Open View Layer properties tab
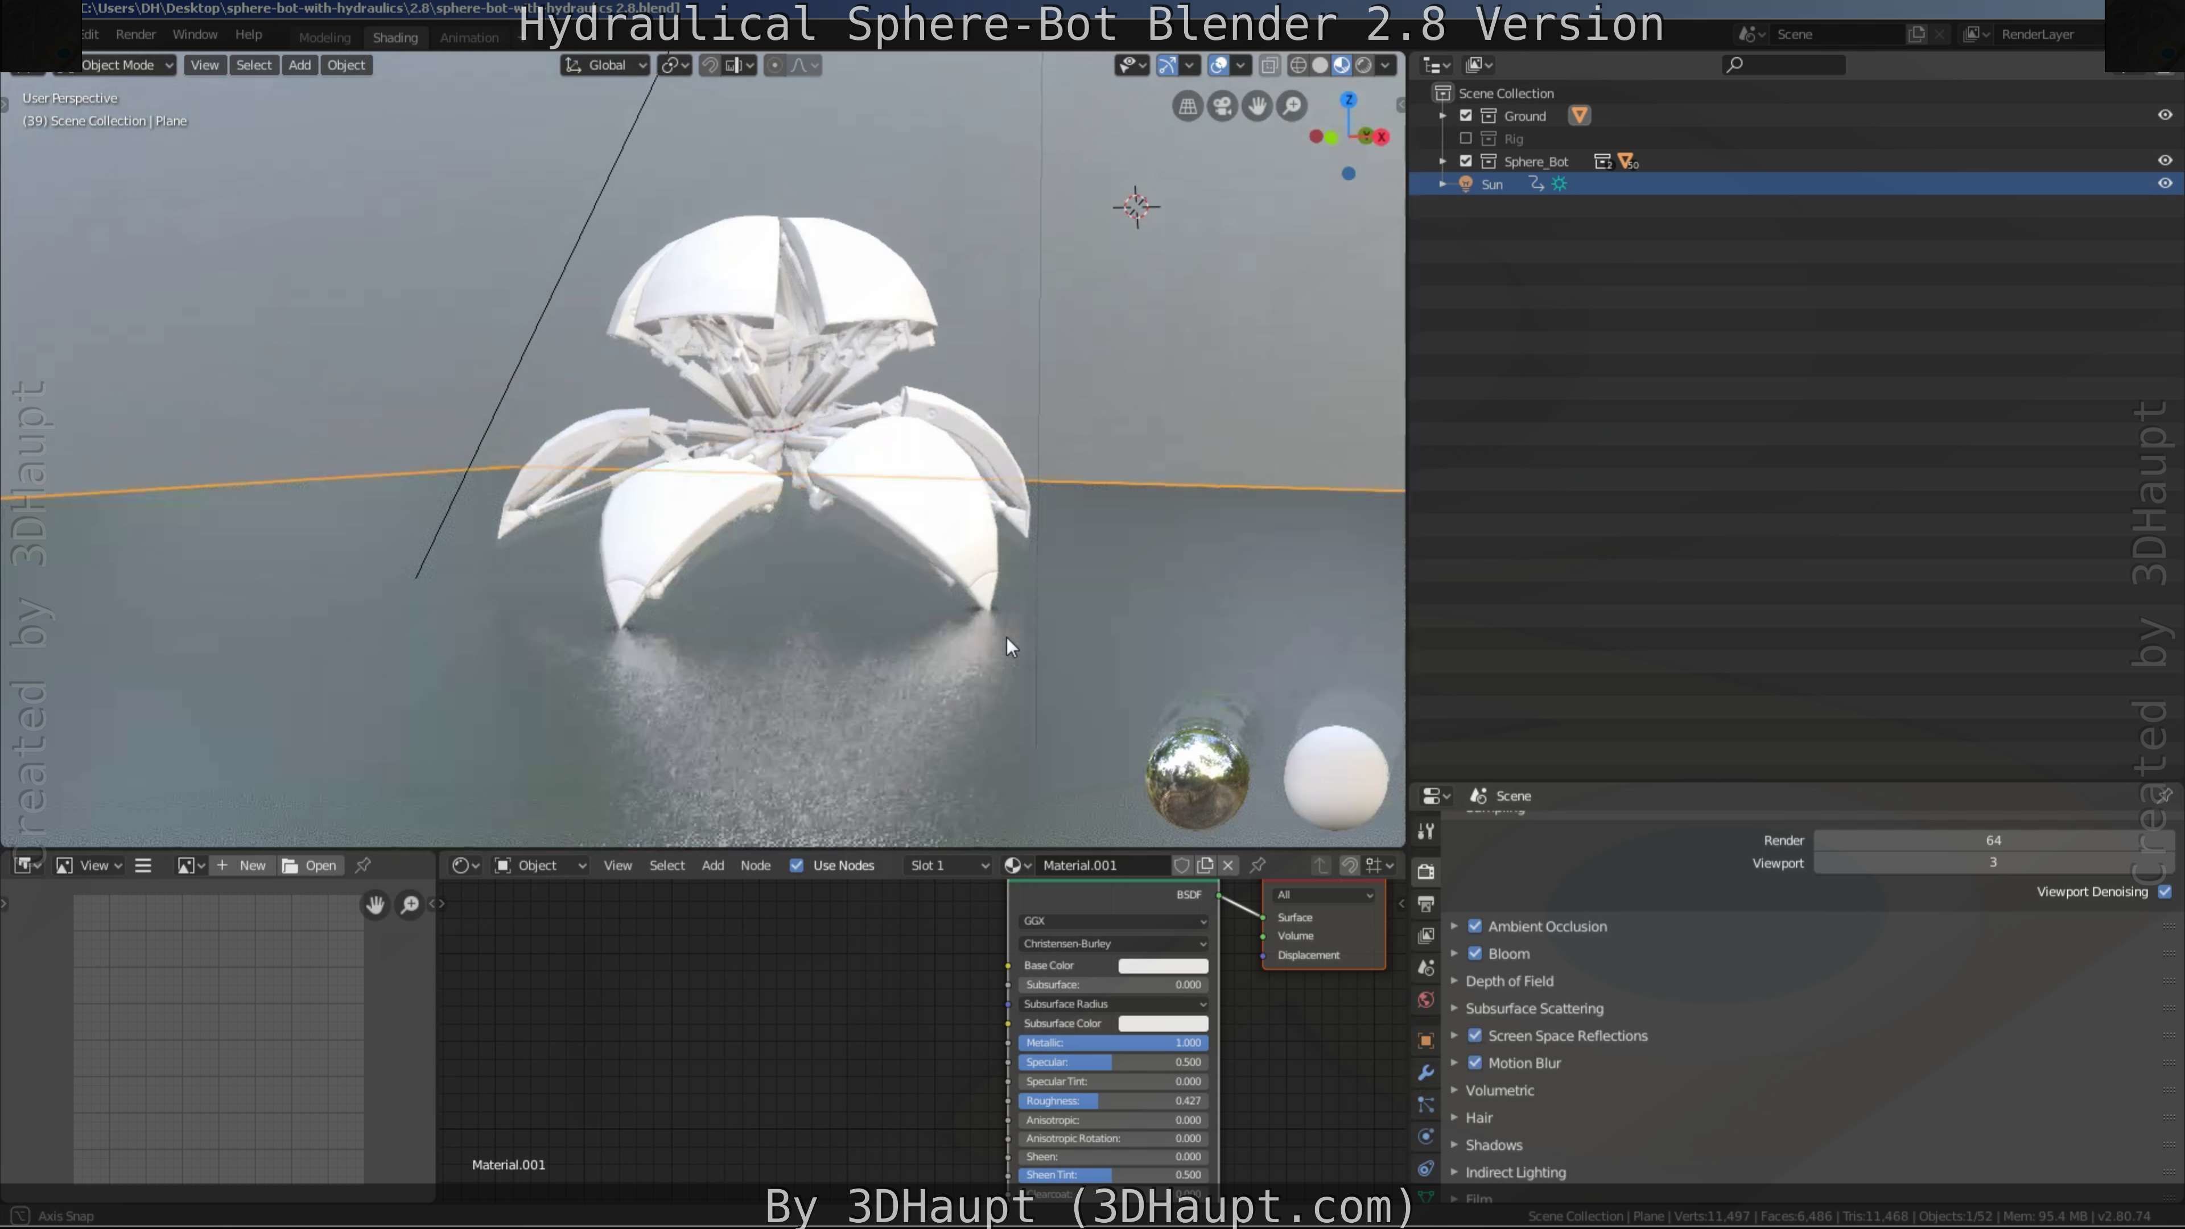Viewport: 2185px width, 1229px height. (1426, 935)
